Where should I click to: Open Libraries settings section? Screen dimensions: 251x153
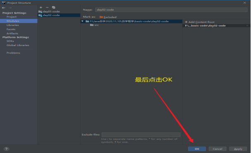click(x=13, y=25)
